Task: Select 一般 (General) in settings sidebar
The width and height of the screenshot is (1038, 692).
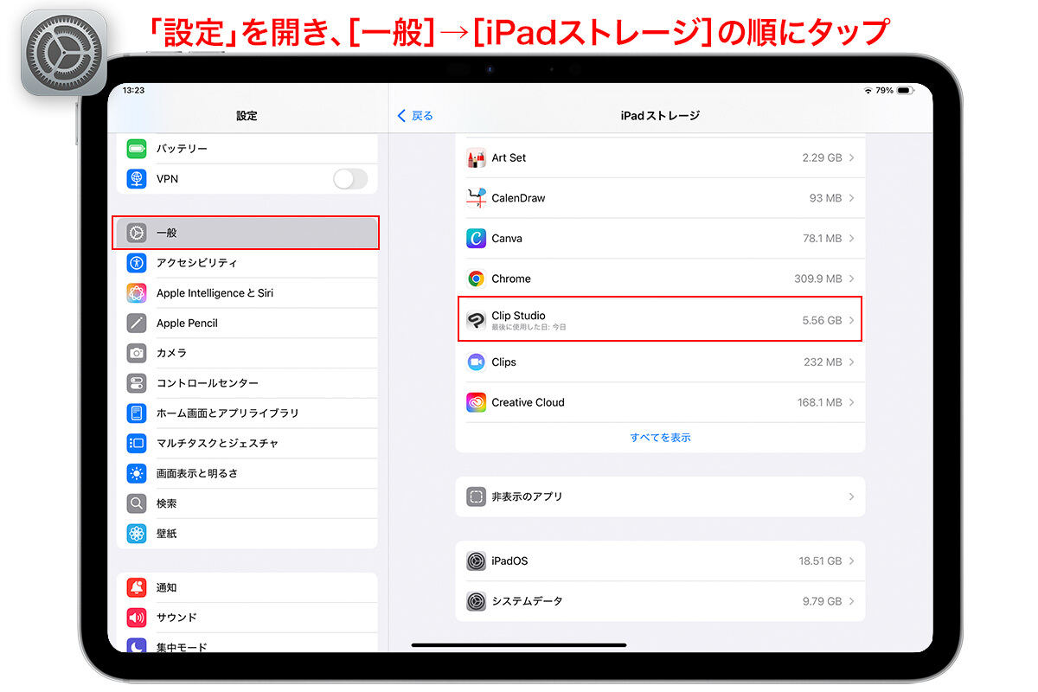Action: 247,233
